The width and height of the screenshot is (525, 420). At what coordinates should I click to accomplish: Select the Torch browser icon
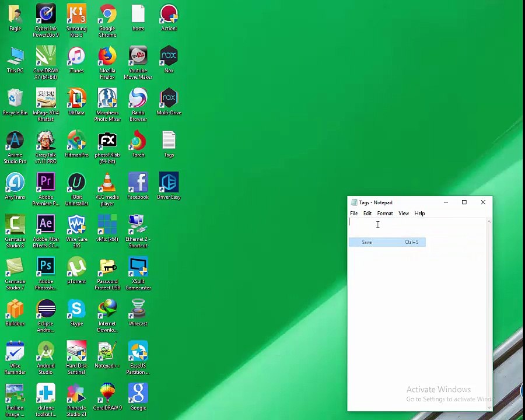[138, 141]
